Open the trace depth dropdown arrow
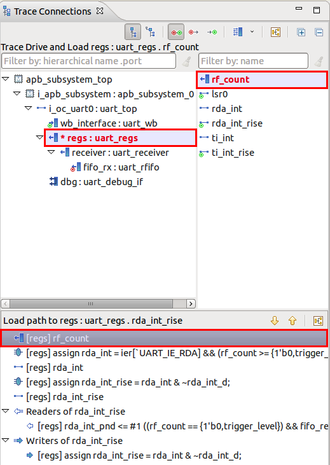This screenshot has width=330, height=465. pyautogui.click(x=252, y=32)
